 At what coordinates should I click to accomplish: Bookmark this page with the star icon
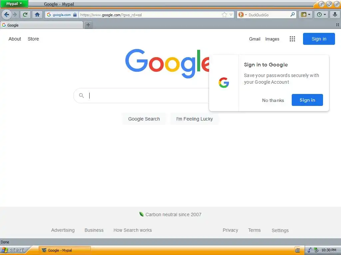pos(224,15)
